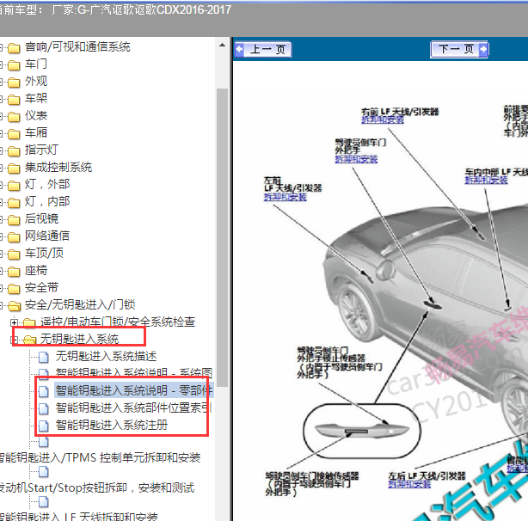The image size is (528, 521).
Task: Open 拆卸和安装 link under 右前 LF 天线/引发器
Action: (383, 120)
